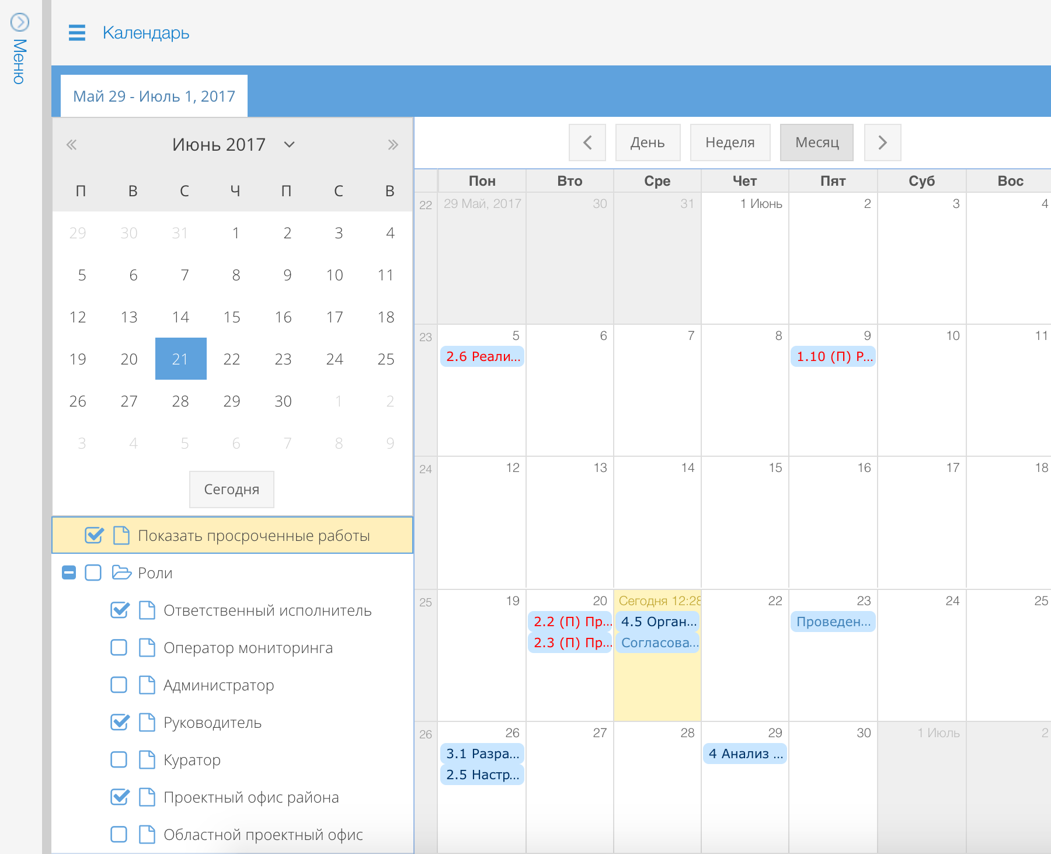Switch to the Неделя view
The width and height of the screenshot is (1051, 854).
click(730, 143)
